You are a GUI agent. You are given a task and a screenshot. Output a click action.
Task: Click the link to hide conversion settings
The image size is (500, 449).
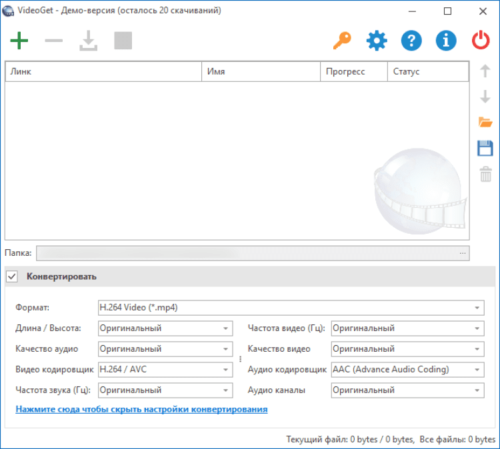point(141,409)
